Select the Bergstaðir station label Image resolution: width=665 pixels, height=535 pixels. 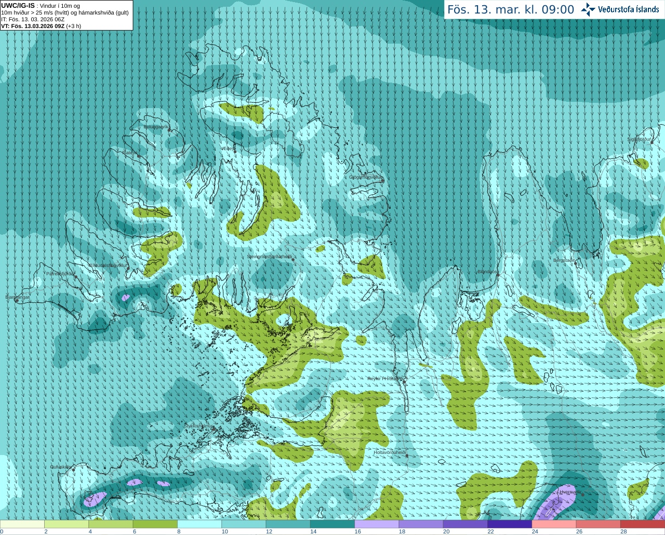[x=564, y=260]
